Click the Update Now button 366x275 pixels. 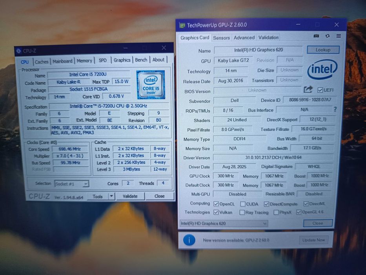pos(313,240)
